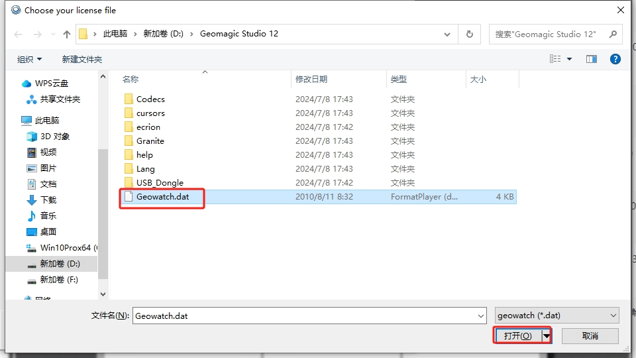636x358 pixels.
Task: Open 文档 in the sidebar
Action: 42,184
